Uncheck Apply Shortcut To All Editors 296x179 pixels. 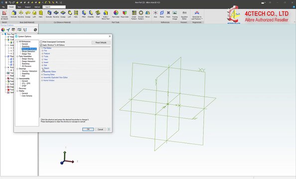(x=41, y=45)
